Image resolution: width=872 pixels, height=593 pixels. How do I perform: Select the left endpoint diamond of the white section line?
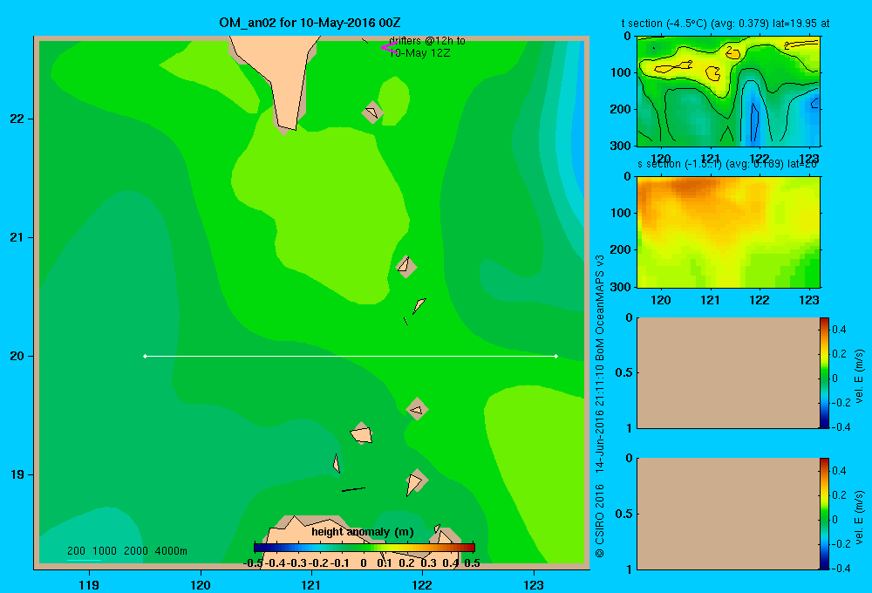point(145,356)
